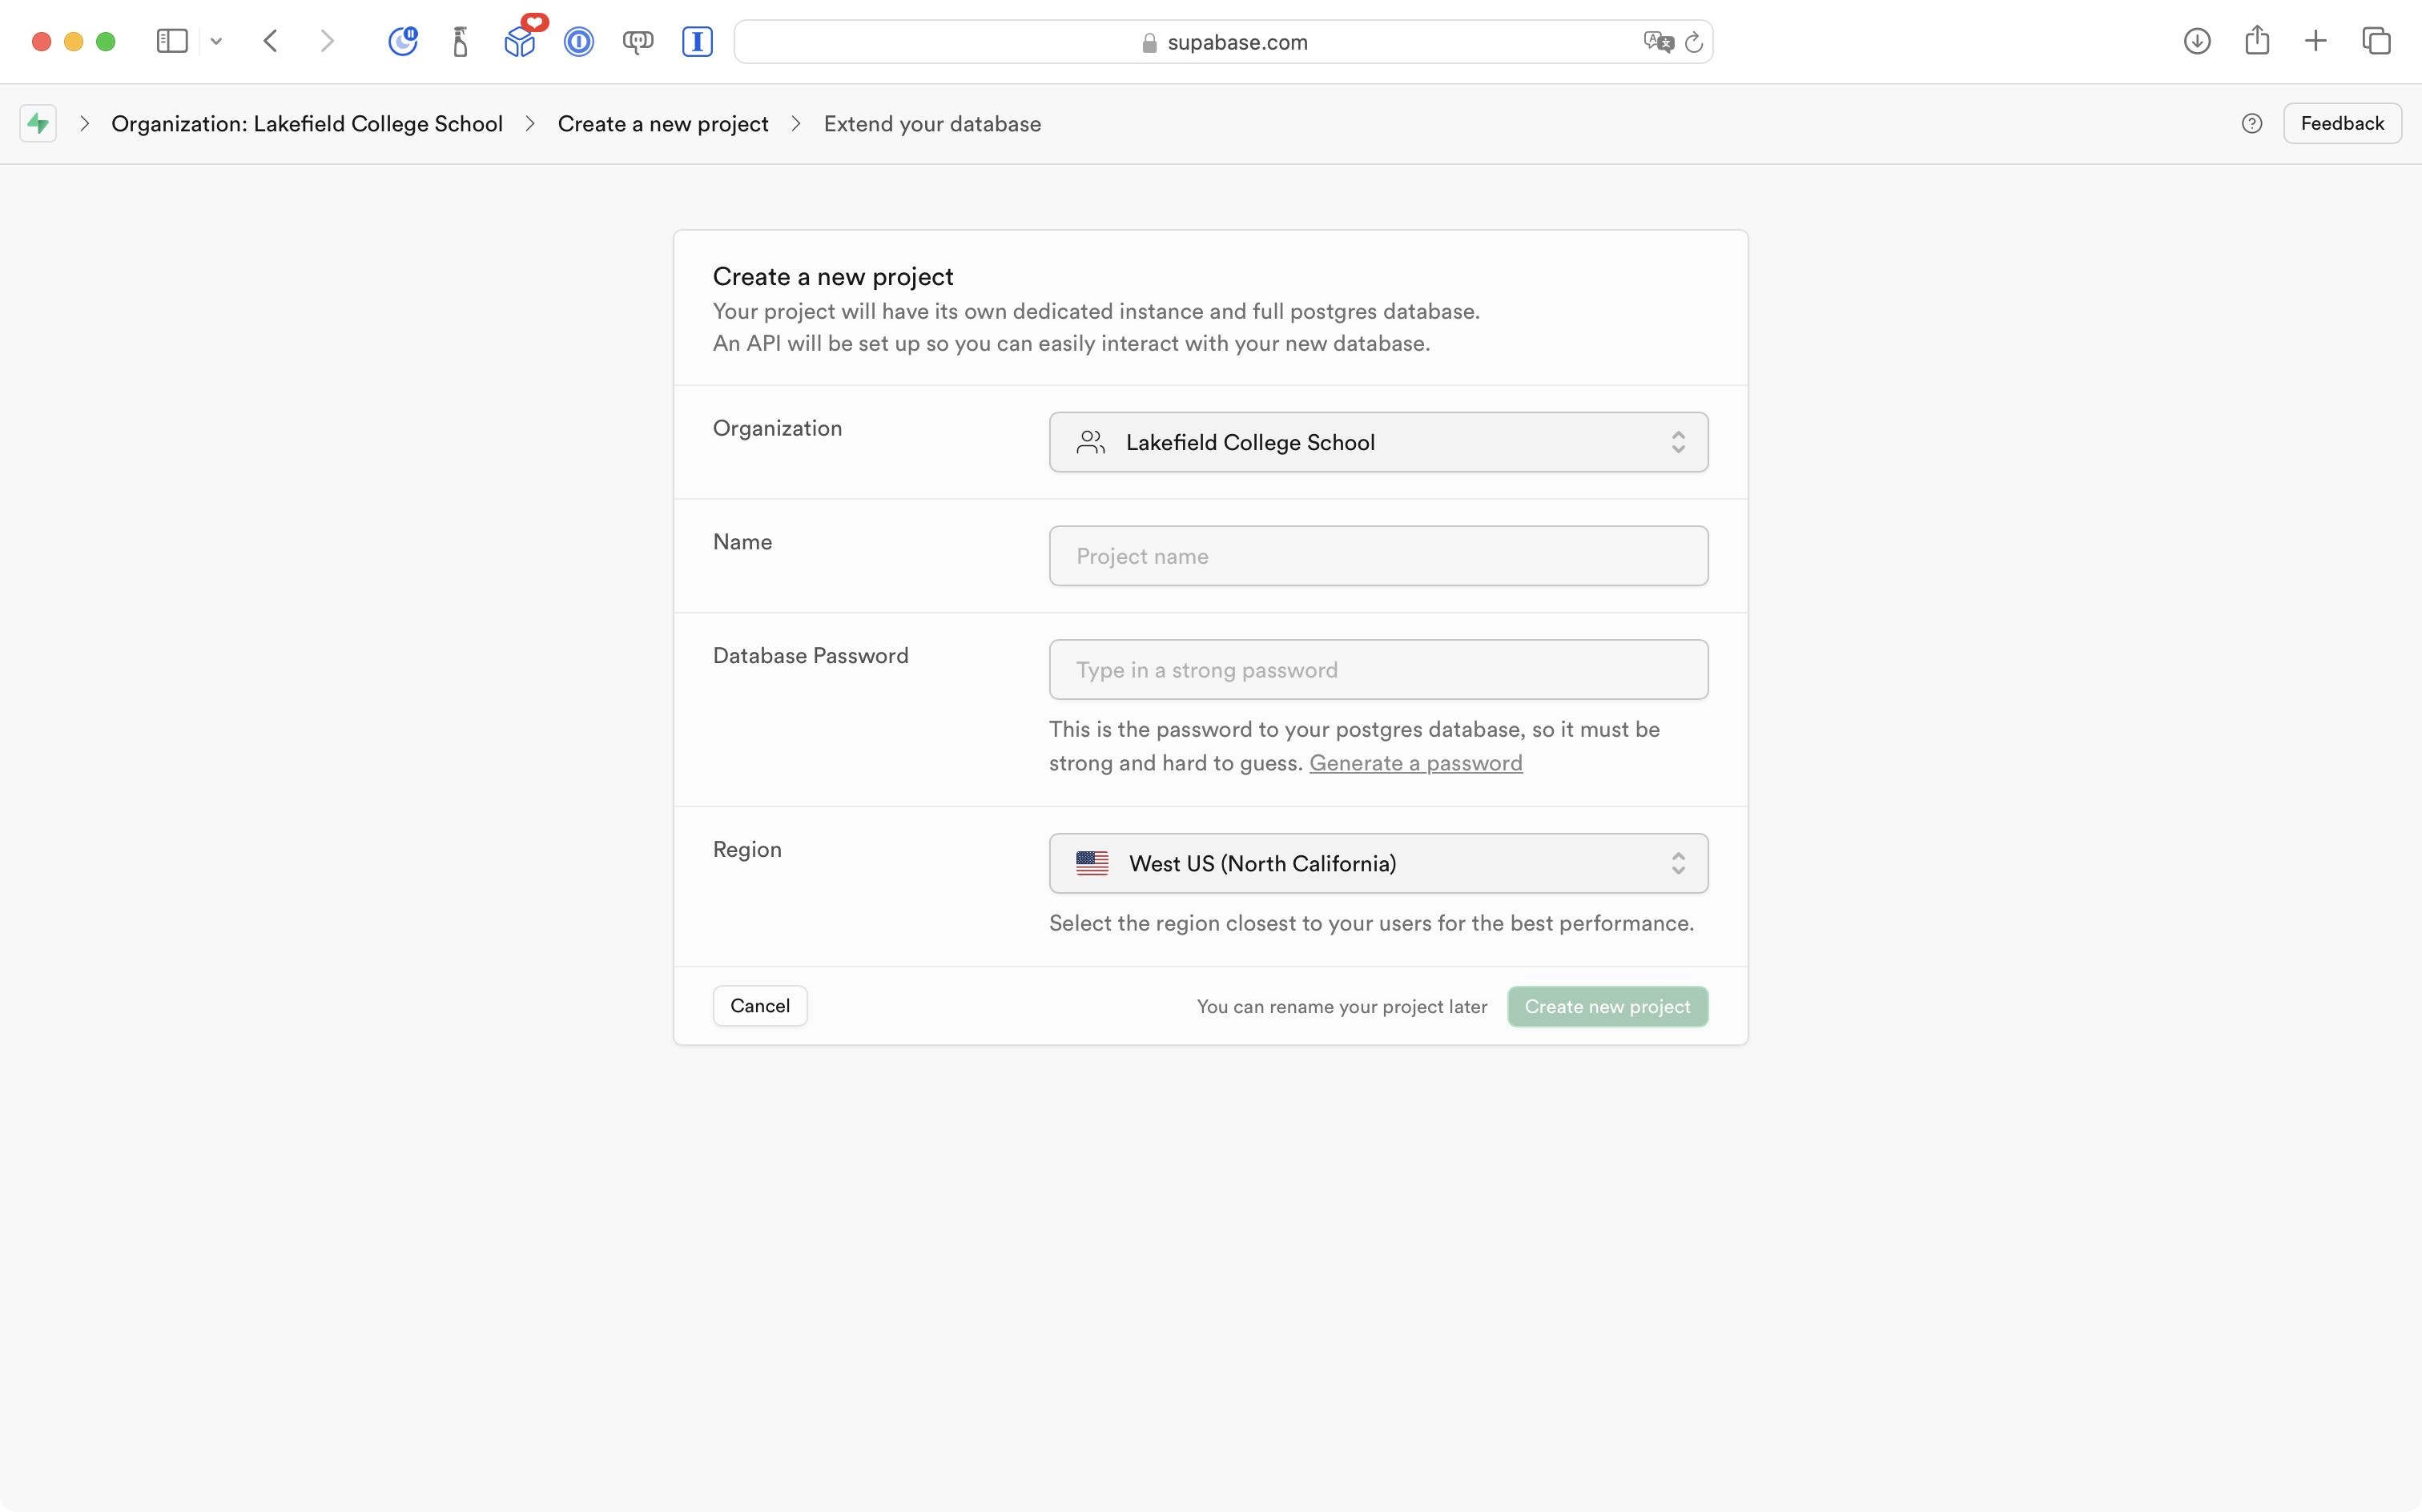
Task: Click the translate icon in address bar
Action: 1658,42
